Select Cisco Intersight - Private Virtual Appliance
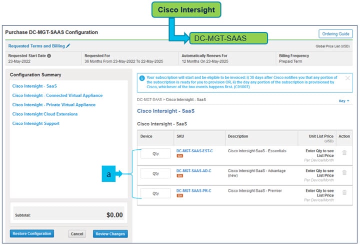The image size is (360, 245). [53, 105]
